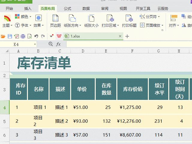
Task: Expand quick access toolbar options arrow
Action: click(52, 36)
